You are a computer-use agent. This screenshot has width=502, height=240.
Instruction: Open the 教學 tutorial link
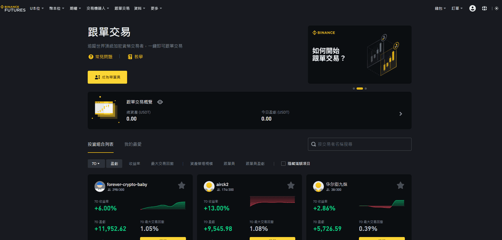pos(138,57)
